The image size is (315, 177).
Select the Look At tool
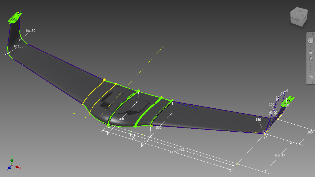coord(310,77)
